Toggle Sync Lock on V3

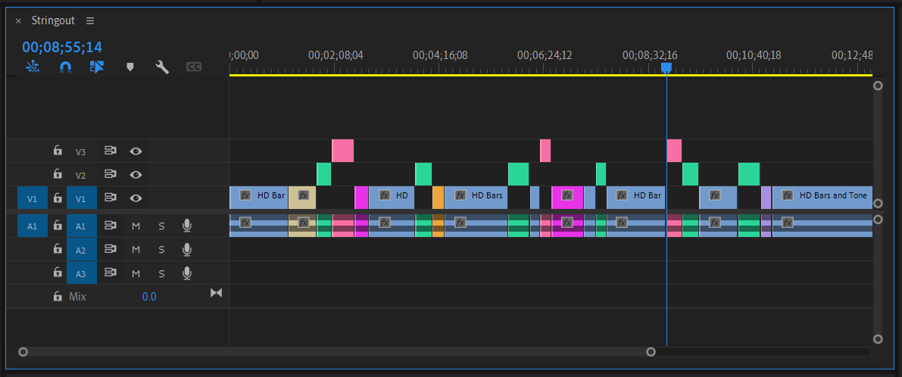(x=110, y=151)
